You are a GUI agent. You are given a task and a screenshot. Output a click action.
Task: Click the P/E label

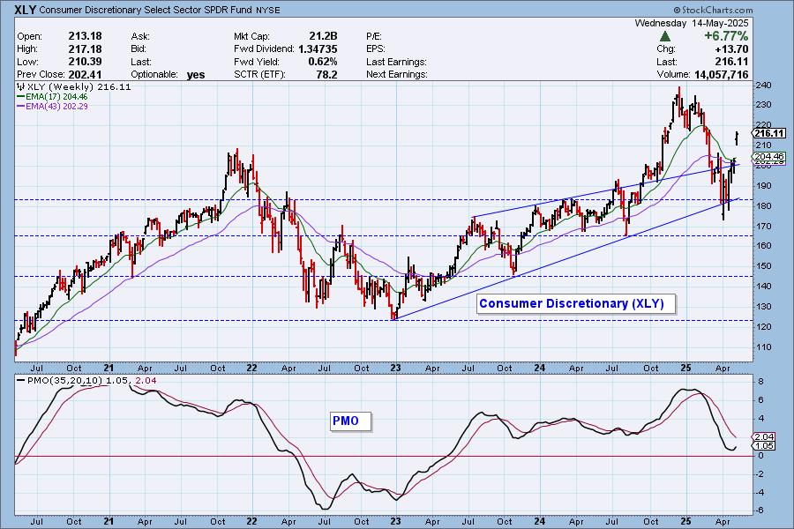tap(374, 36)
